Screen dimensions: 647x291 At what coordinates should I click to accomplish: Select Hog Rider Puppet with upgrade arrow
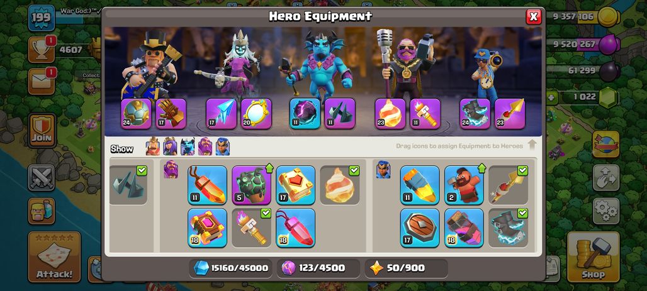click(464, 185)
